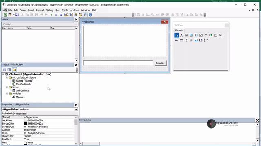
Task: Click the Reset stop icon in the toolbar
Action: click(x=61, y=15)
